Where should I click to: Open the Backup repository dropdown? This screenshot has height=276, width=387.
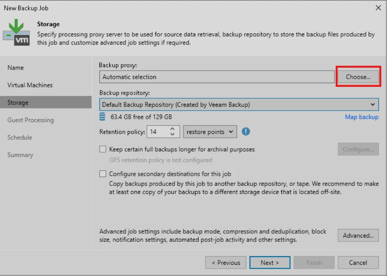239,104
